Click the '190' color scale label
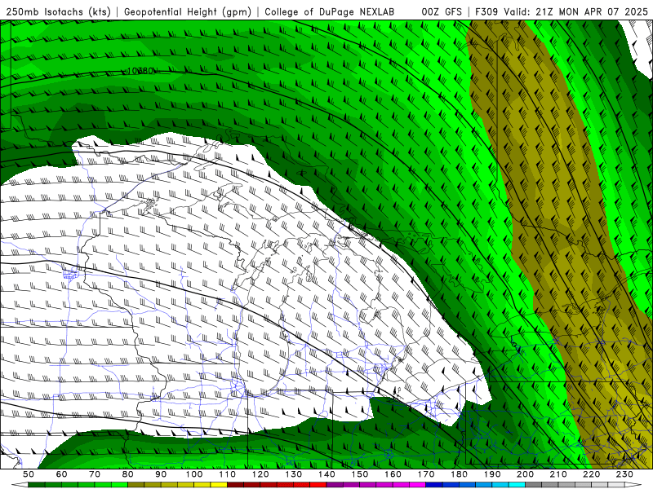This screenshot has height=489, width=653. 492,474
